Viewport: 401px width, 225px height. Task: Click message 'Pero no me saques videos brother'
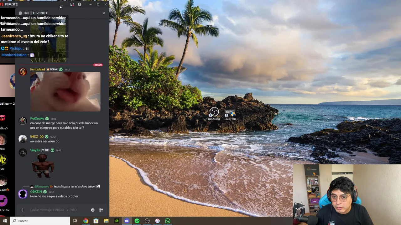tap(54, 196)
